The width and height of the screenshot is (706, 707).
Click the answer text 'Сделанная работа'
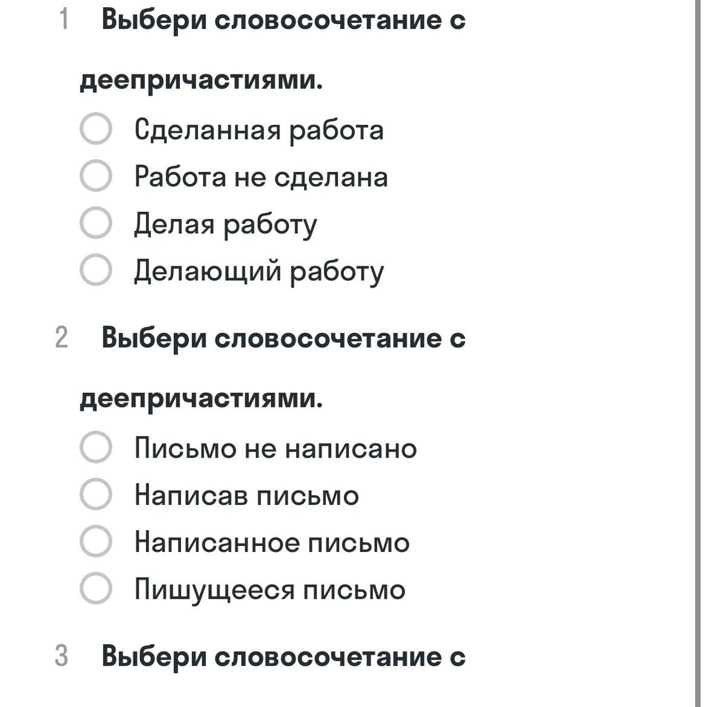pos(259,130)
